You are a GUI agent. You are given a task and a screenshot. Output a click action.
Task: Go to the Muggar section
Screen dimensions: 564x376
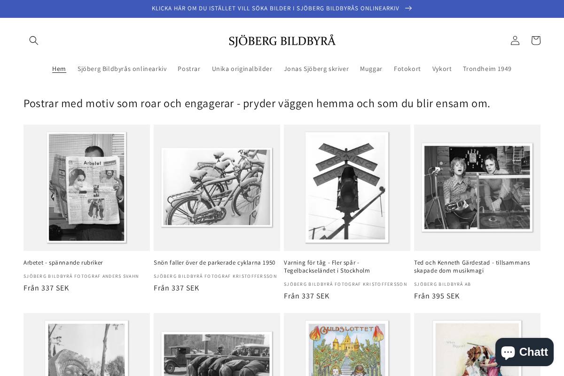coord(371,69)
